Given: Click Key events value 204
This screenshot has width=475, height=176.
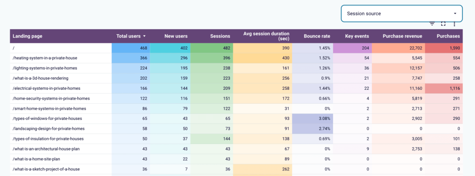Looking at the screenshot, I should (x=365, y=48).
